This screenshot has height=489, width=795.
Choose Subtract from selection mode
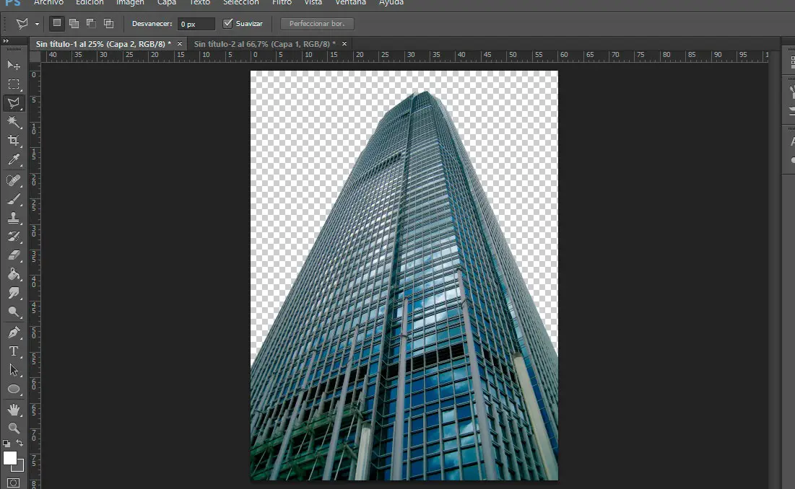point(91,23)
